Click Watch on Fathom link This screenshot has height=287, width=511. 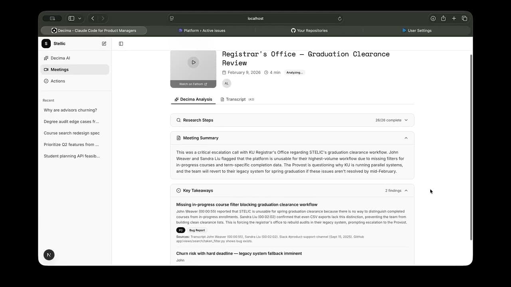tap(193, 84)
